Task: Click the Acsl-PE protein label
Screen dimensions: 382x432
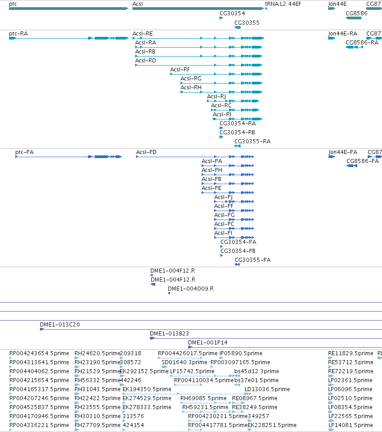Action: point(211,188)
